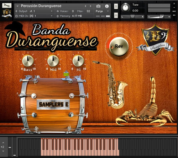
Task: Click the instrument volume slider handle
Action: tap(162, 17)
